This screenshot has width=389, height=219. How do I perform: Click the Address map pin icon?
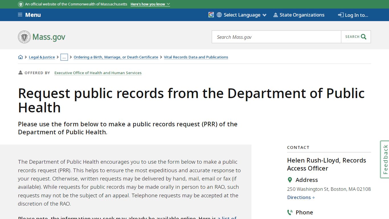[290, 180]
